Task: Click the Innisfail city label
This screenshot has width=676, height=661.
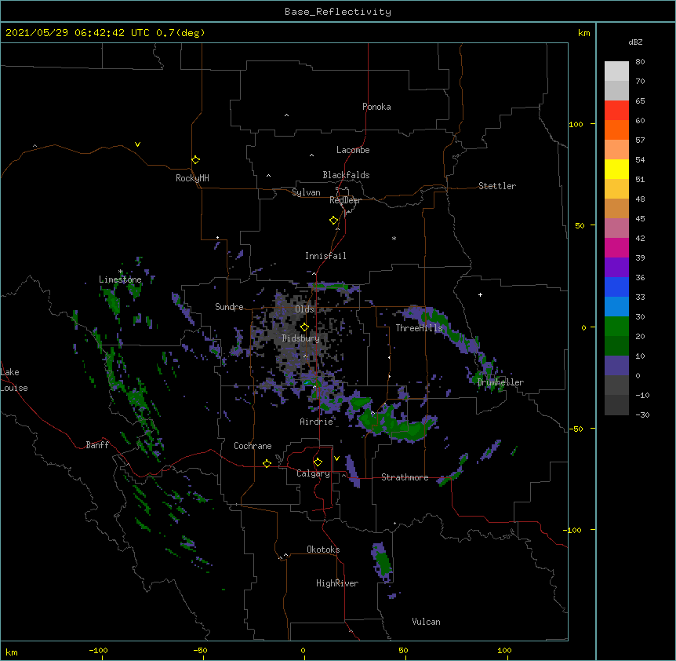Action: [x=325, y=256]
